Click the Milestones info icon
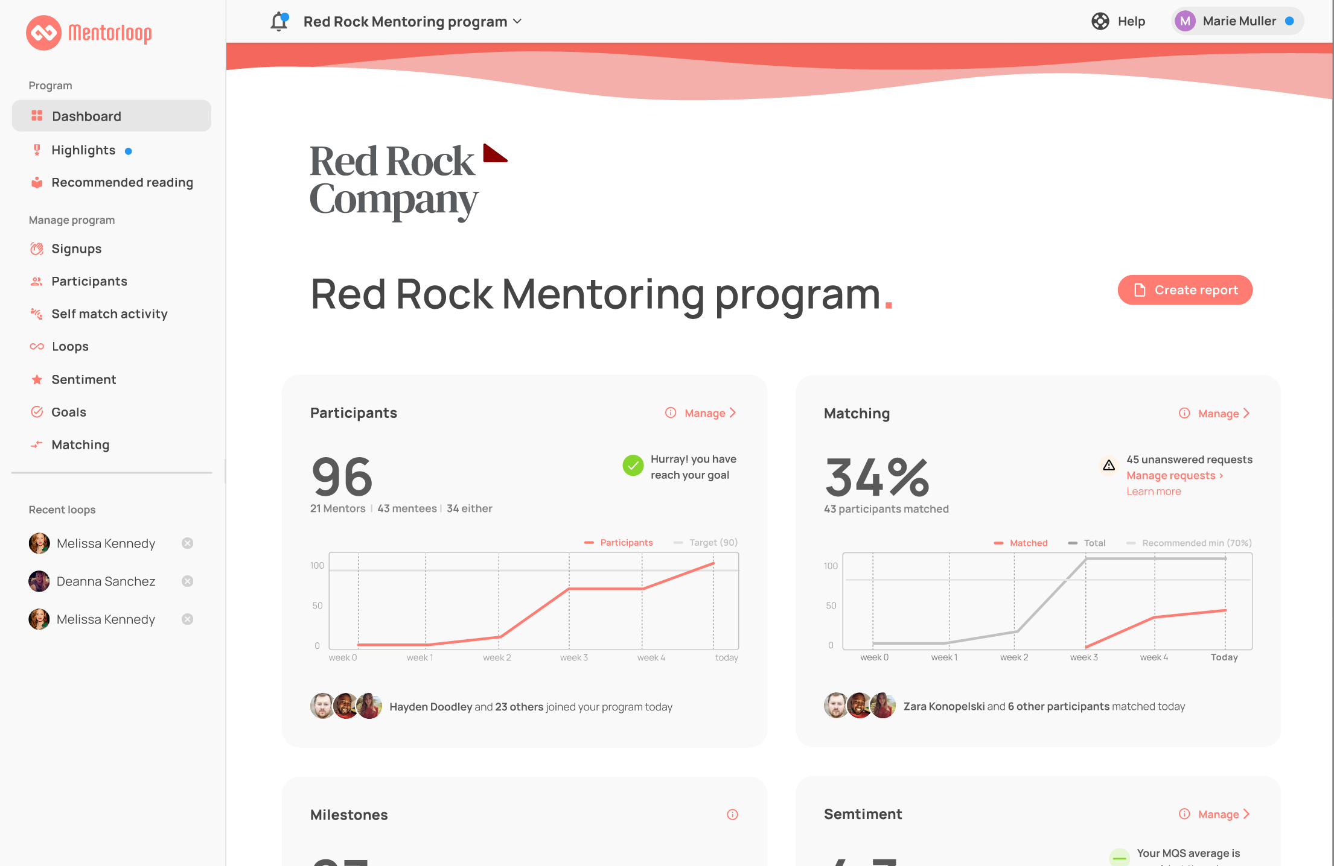This screenshot has width=1334, height=866. tap(732, 815)
